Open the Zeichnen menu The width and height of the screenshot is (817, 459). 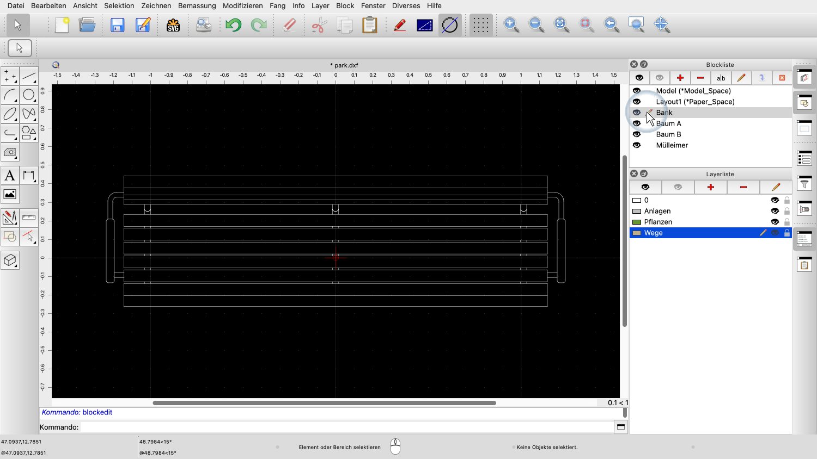156,5
